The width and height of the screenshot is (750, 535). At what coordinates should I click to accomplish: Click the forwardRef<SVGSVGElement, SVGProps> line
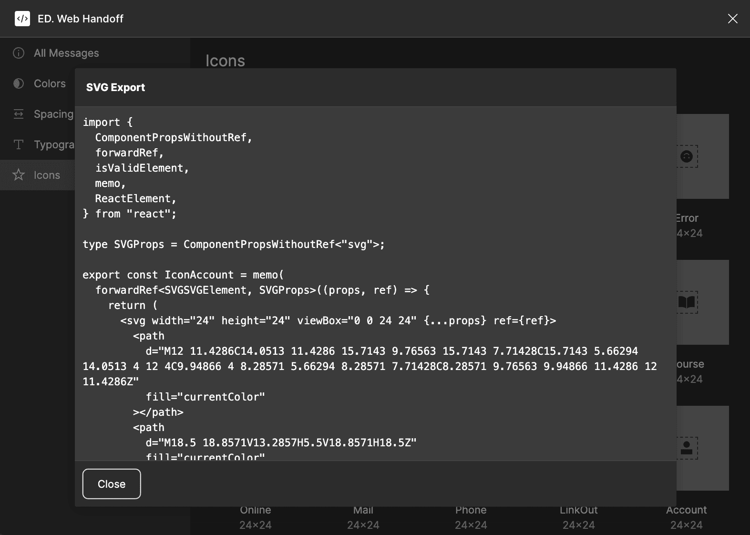tap(262, 290)
